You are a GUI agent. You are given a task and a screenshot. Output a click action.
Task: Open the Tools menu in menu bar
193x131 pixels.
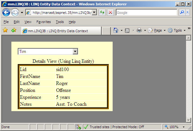pos(60,22)
